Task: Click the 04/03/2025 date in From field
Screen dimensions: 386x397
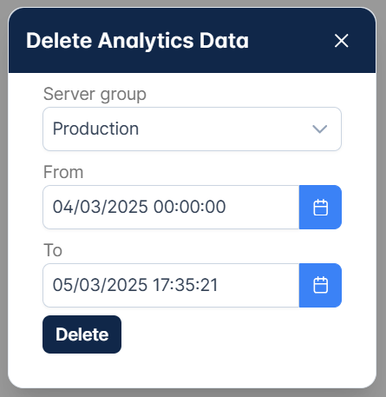Action: pos(100,207)
